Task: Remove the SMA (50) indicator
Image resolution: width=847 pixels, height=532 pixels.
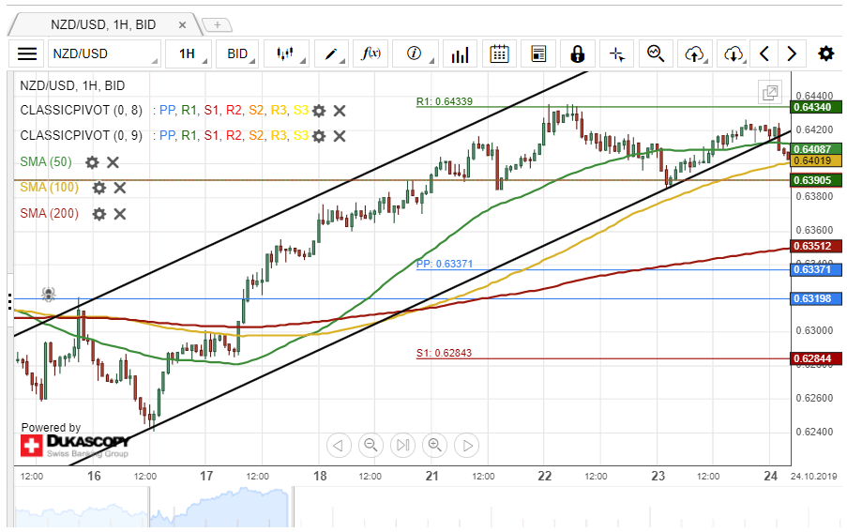Action: [x=113, y=162]
